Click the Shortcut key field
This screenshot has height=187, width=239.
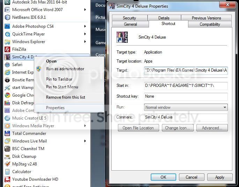tap(186, 97)
